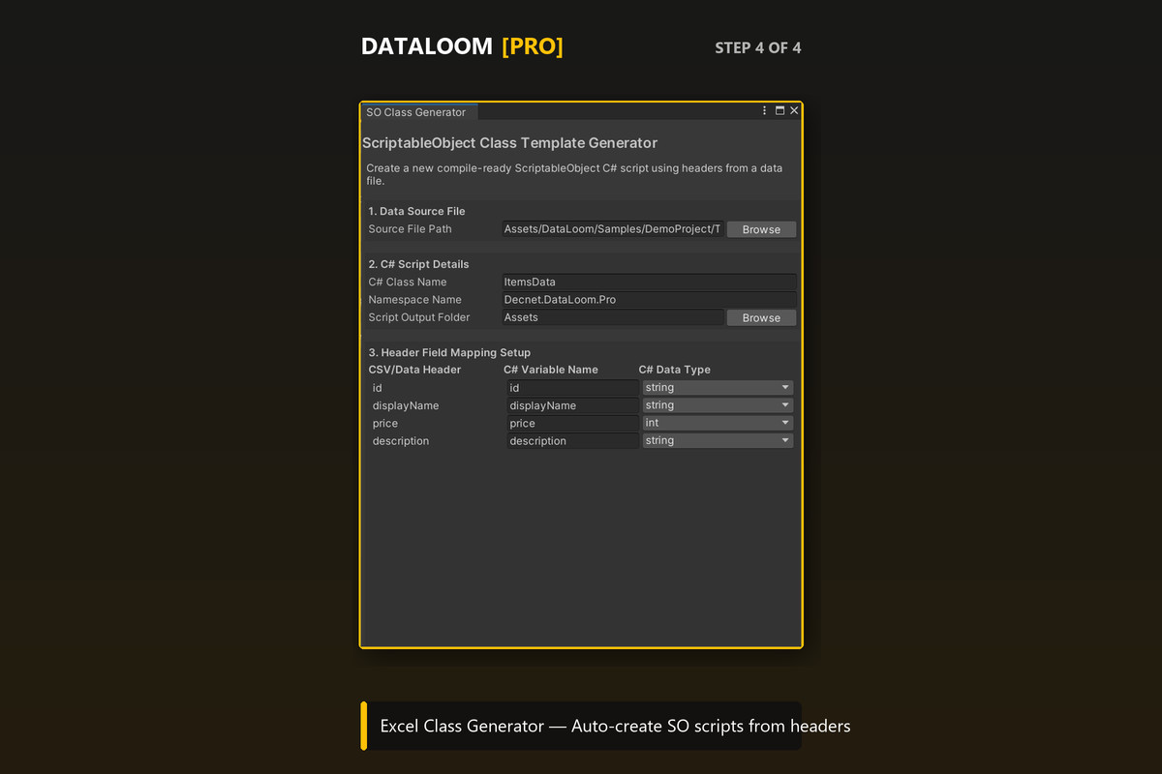
Task: Browse for the script output folder
Action: pos(761,317)
